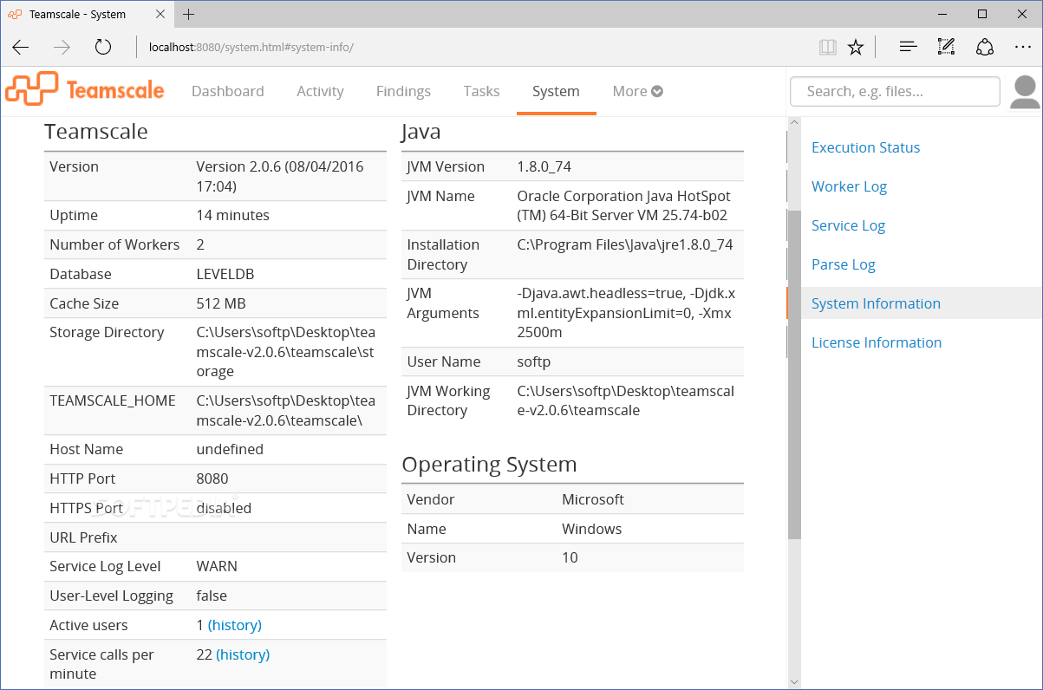Click the OS Name Windows value

click(592, 529)
